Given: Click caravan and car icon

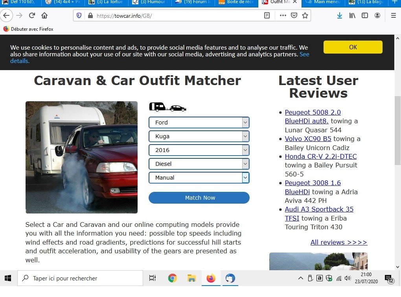Looking at the screenshot, I should pos(168,107).
